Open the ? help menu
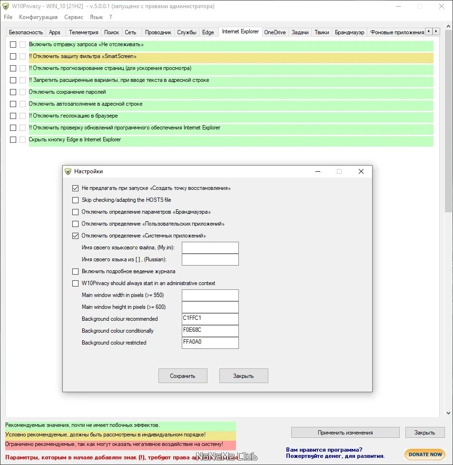453x465 pixels. tap(110, 17)
